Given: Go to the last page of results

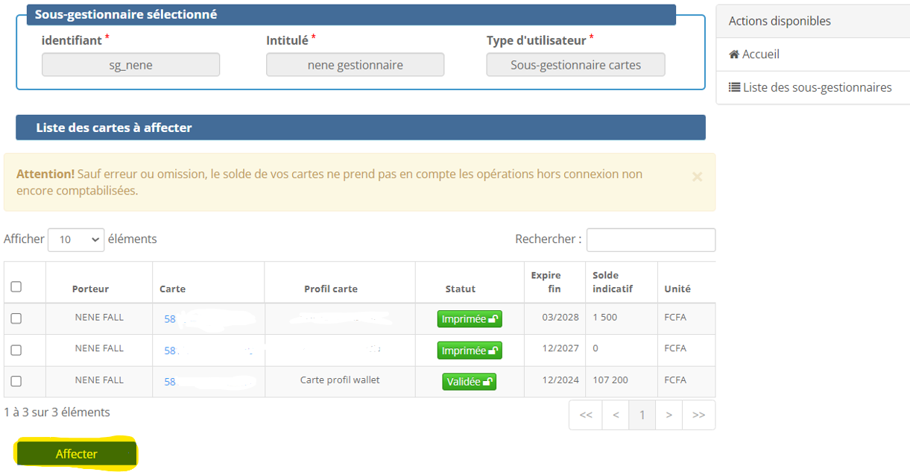Looking at the screenshot, I should 698,415.
